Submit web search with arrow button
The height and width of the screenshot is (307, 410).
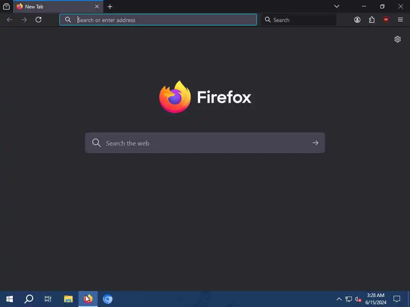pyautogui.click(x=316, y=143)
